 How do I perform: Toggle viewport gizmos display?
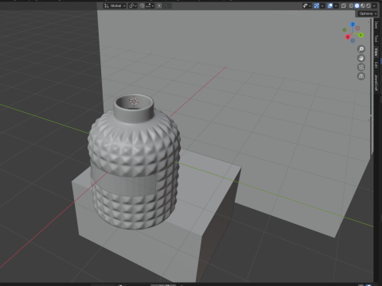(x=317, y=6)
